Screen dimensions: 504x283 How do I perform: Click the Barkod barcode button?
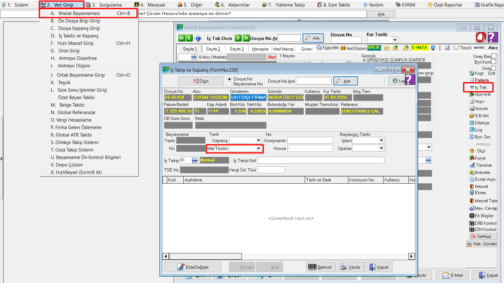point(320,267)
